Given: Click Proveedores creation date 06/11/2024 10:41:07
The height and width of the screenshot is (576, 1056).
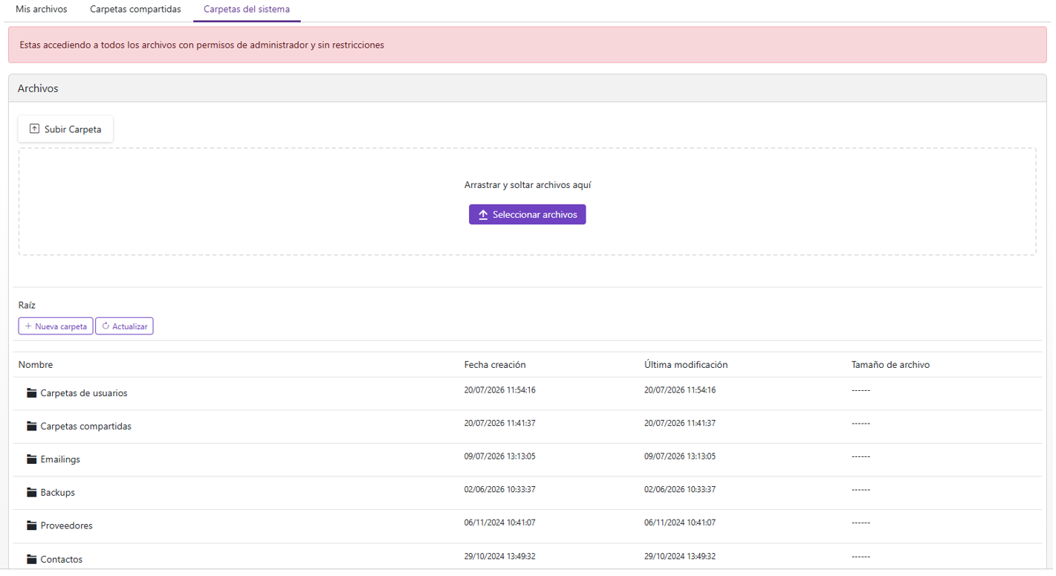Looking at the screenshot, I should 500,522.
